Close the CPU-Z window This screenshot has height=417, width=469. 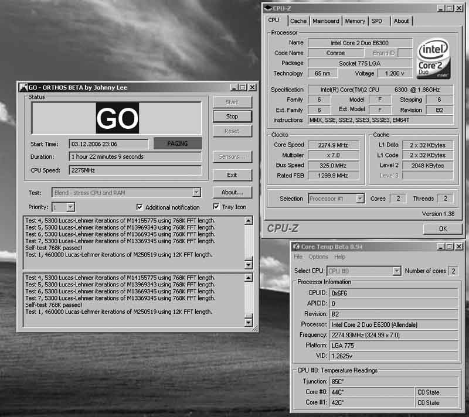coord(459,8)
